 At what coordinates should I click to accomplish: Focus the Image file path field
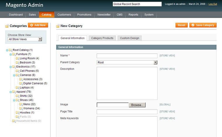113,105
